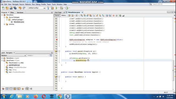Click the Build Project hammer icon
This screenshot has height=99, width=176.
click(x=48, y=8)
